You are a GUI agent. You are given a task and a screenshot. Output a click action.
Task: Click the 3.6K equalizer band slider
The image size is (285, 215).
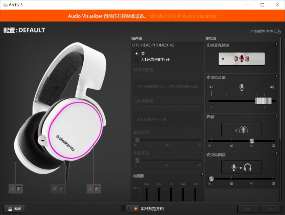[x=183, y=194]
